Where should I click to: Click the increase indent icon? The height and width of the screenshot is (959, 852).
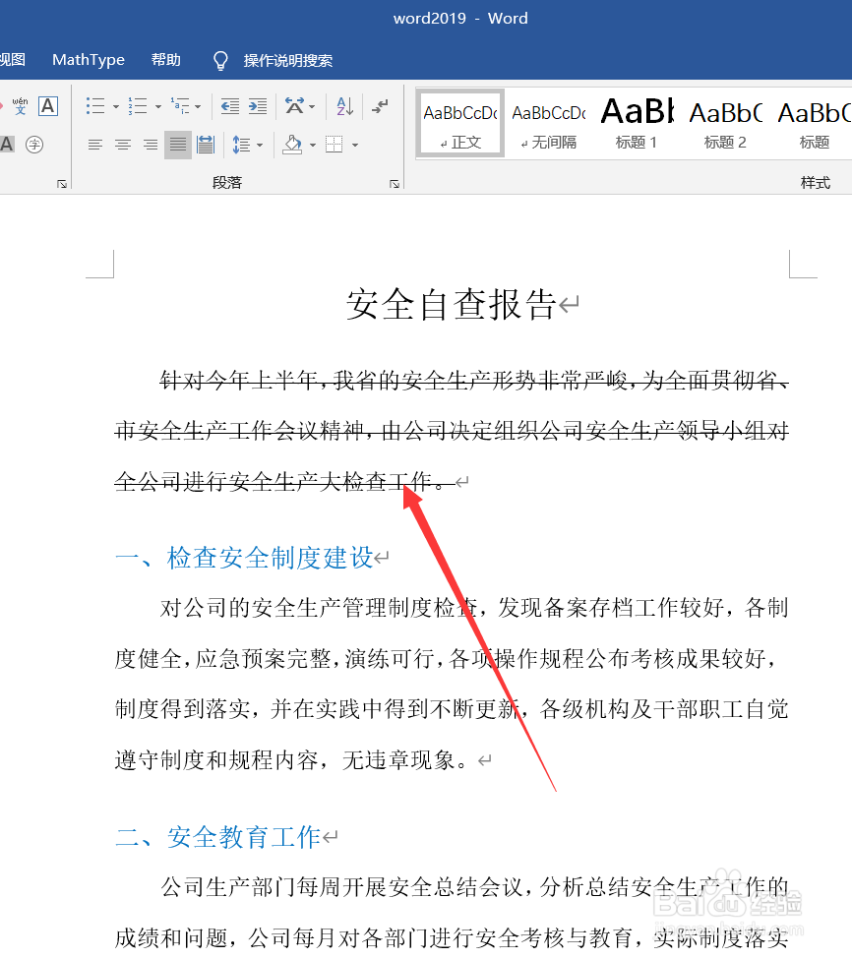[x=258, y=105]
